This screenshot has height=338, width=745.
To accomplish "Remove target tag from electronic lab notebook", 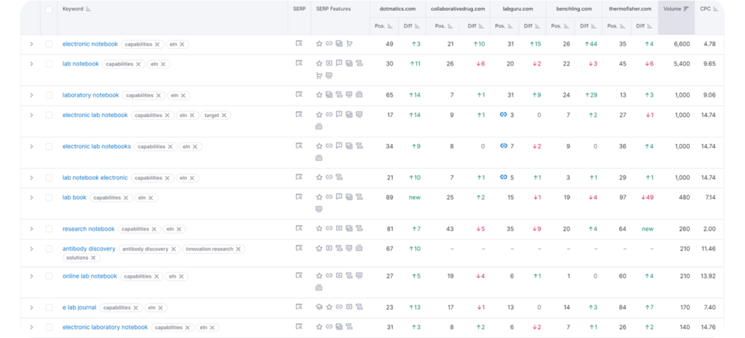I will tap(224, 116).
